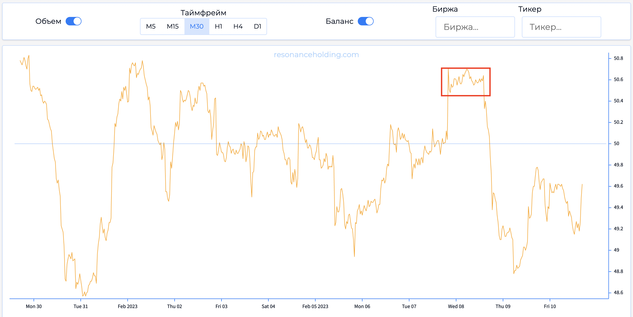Select the M30 timeframe
The width and height of the screenshot is (633, 317).
[x=197, y=26]
